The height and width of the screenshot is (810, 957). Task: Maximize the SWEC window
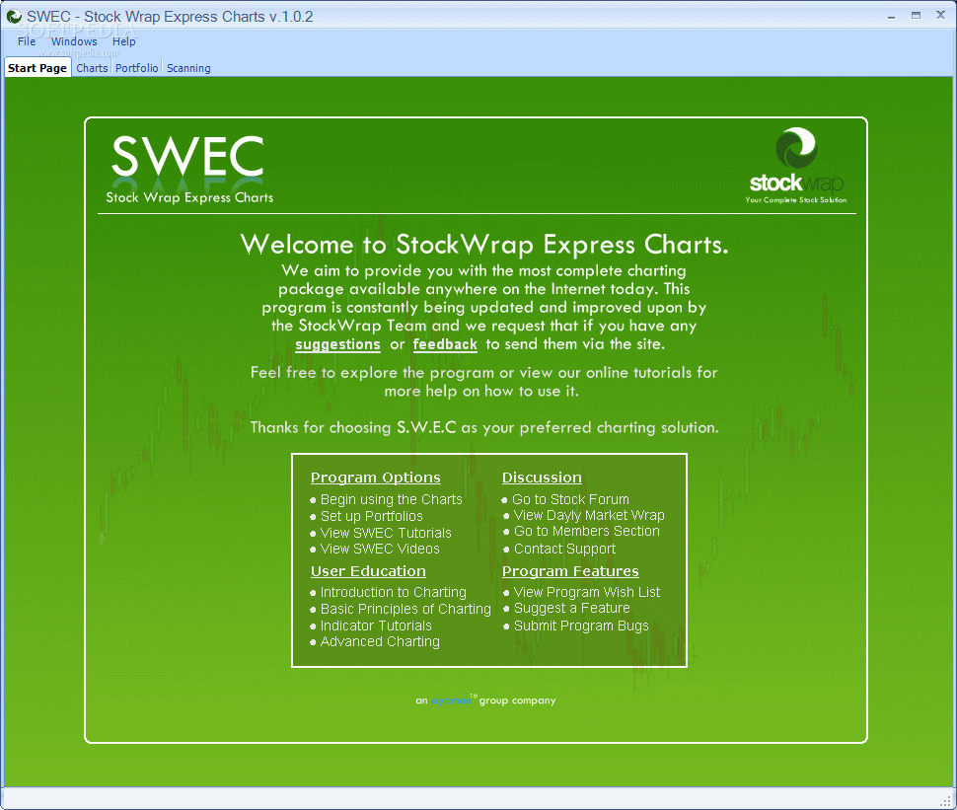916,16
